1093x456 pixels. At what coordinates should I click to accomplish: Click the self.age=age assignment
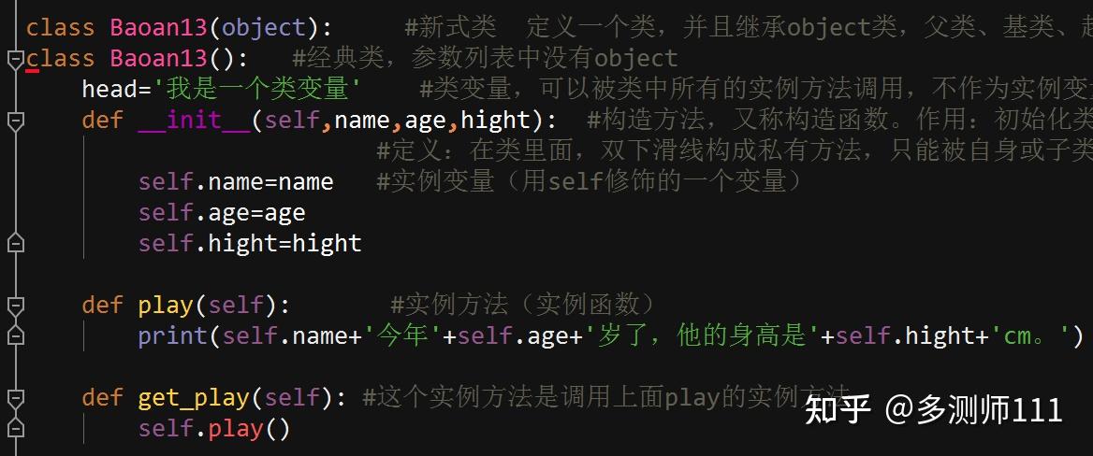[221, 213]
